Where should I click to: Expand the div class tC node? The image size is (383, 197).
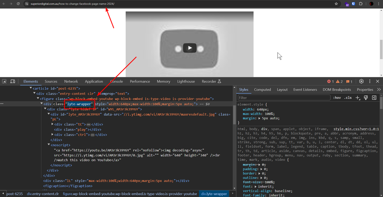(52, 124)
